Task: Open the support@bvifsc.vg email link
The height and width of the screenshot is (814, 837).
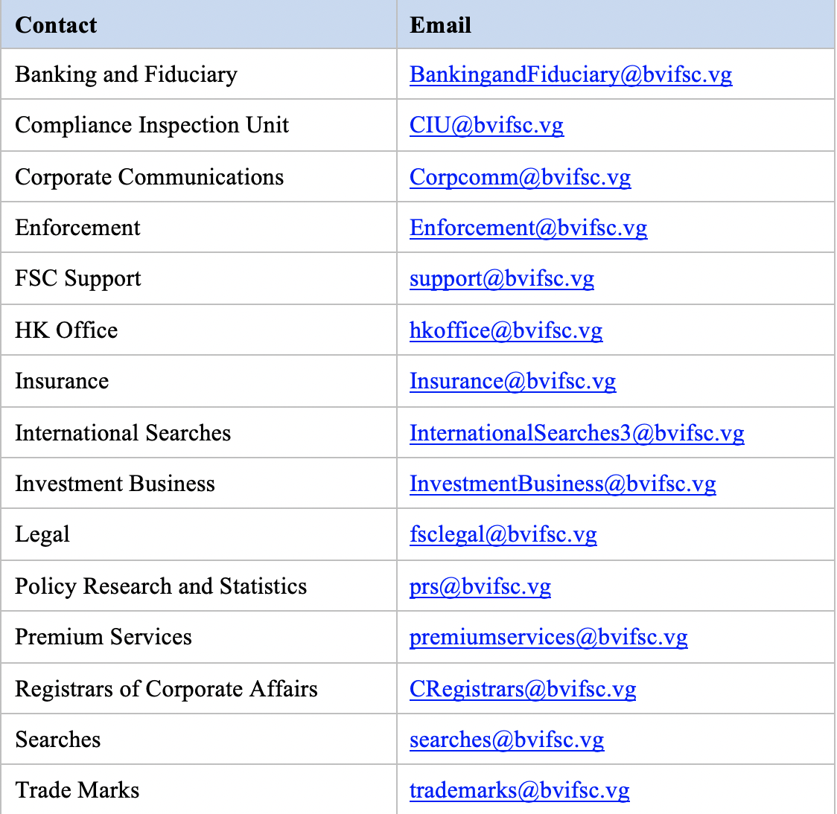Action: [x=502, y=278]
